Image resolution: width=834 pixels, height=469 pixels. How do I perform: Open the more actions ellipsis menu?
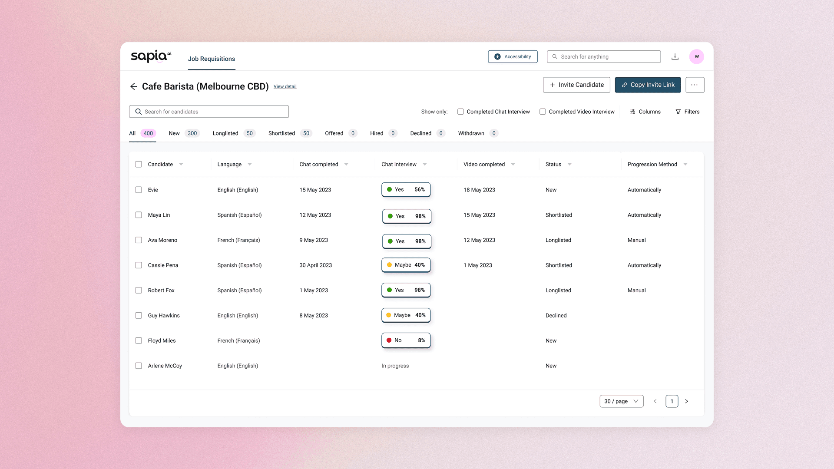(x=695, y=85)
